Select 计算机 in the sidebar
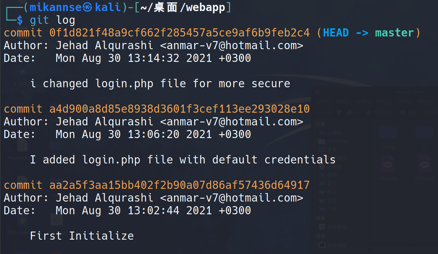 click(x=334, y=133)
